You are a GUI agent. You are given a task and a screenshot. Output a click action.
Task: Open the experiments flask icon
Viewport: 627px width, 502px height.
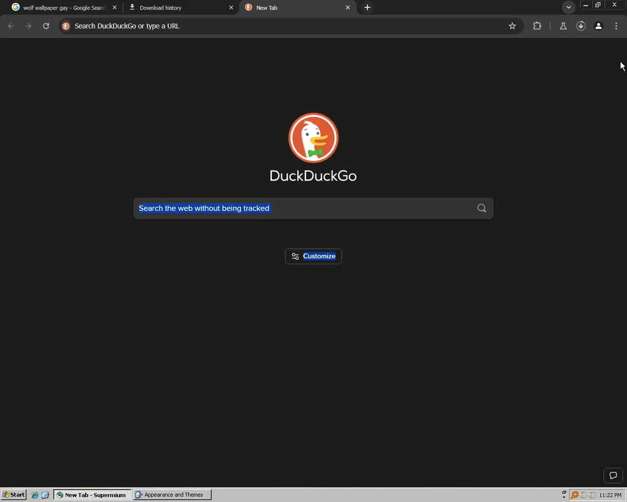pyautogui.click(x=563, y=26)
